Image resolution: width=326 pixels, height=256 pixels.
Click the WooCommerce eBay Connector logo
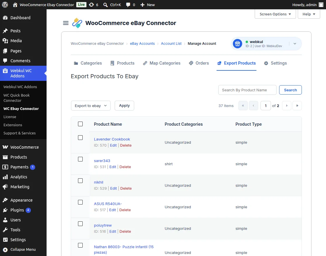77,23
